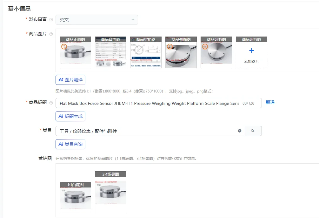
Task: Click the 翻译 link beside the title
Action: point(270,102)
